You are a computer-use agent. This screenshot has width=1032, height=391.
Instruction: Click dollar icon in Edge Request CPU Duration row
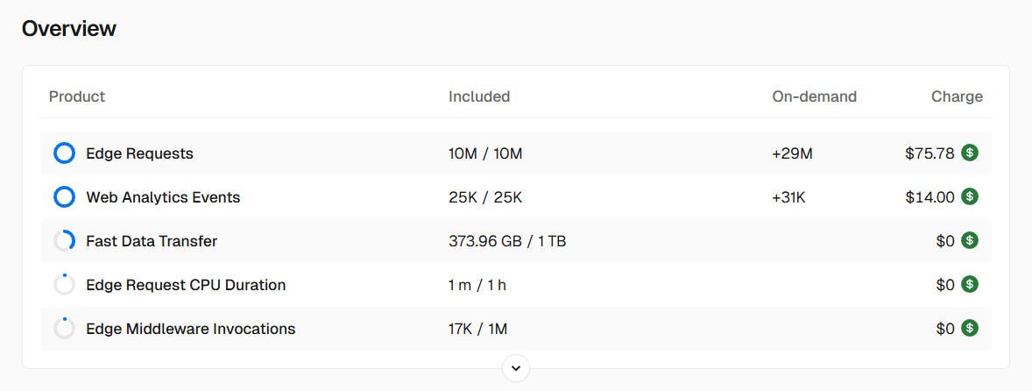click(970, 284)
